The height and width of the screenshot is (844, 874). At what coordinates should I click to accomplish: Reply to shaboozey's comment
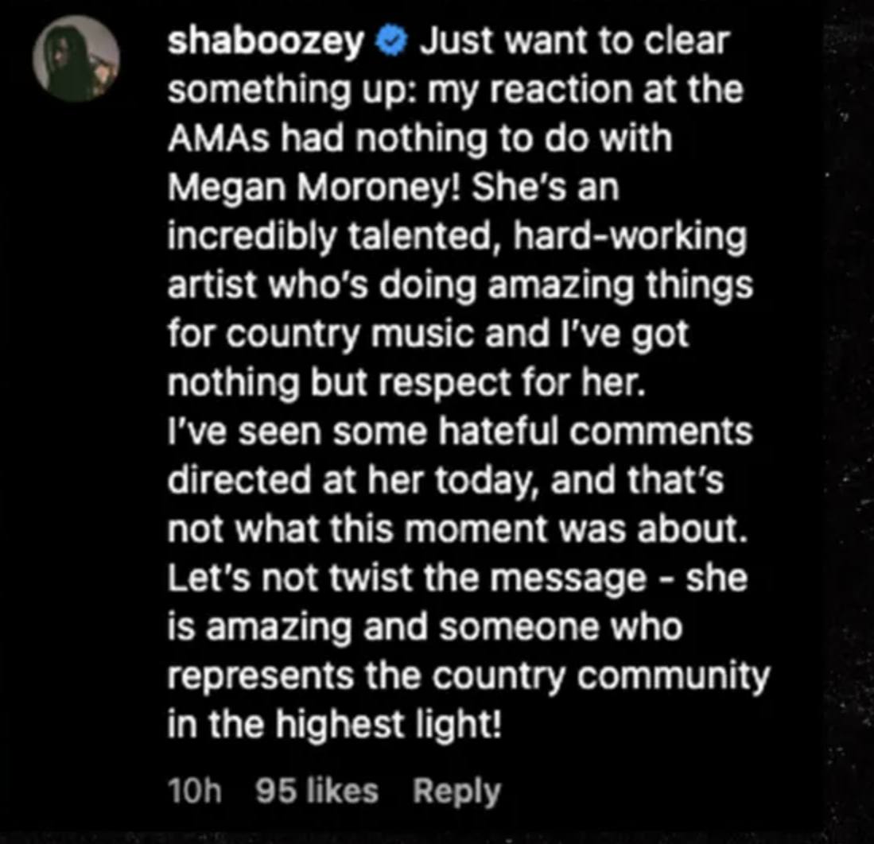click(x=456, y=792)
